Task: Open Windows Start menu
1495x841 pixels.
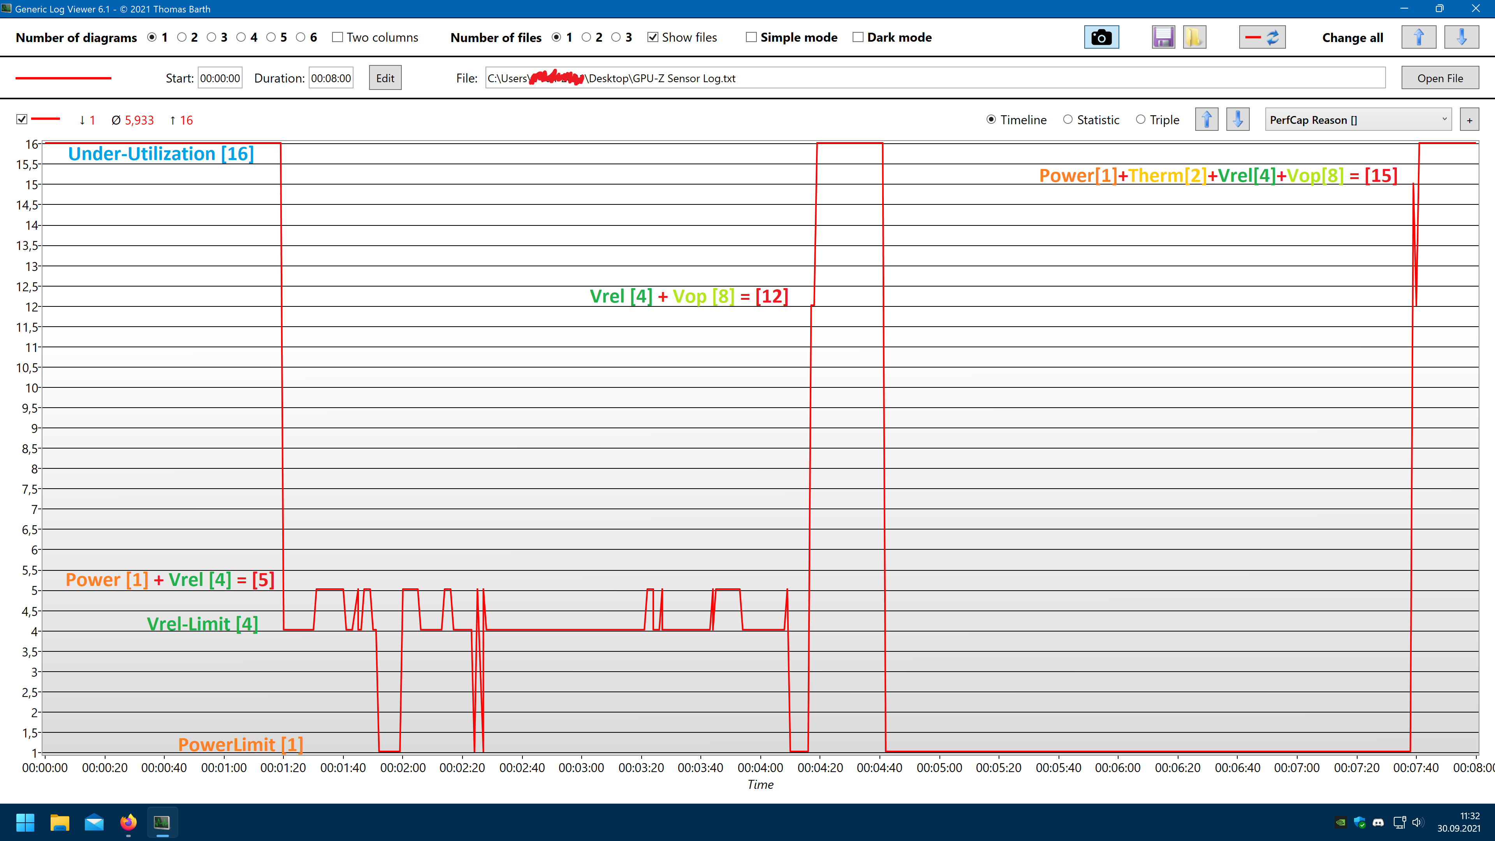Action: 25,822
